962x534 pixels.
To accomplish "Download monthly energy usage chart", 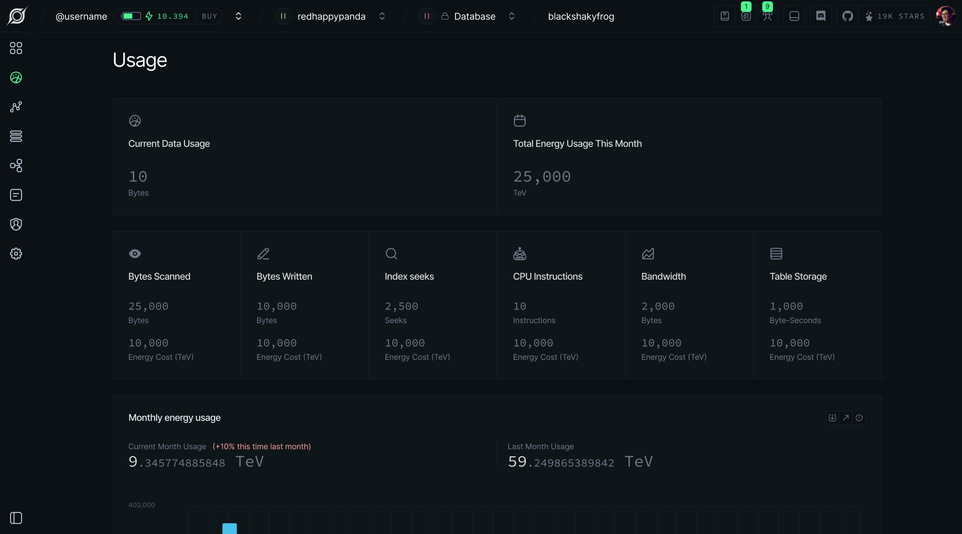I will (x=832, y=418).
